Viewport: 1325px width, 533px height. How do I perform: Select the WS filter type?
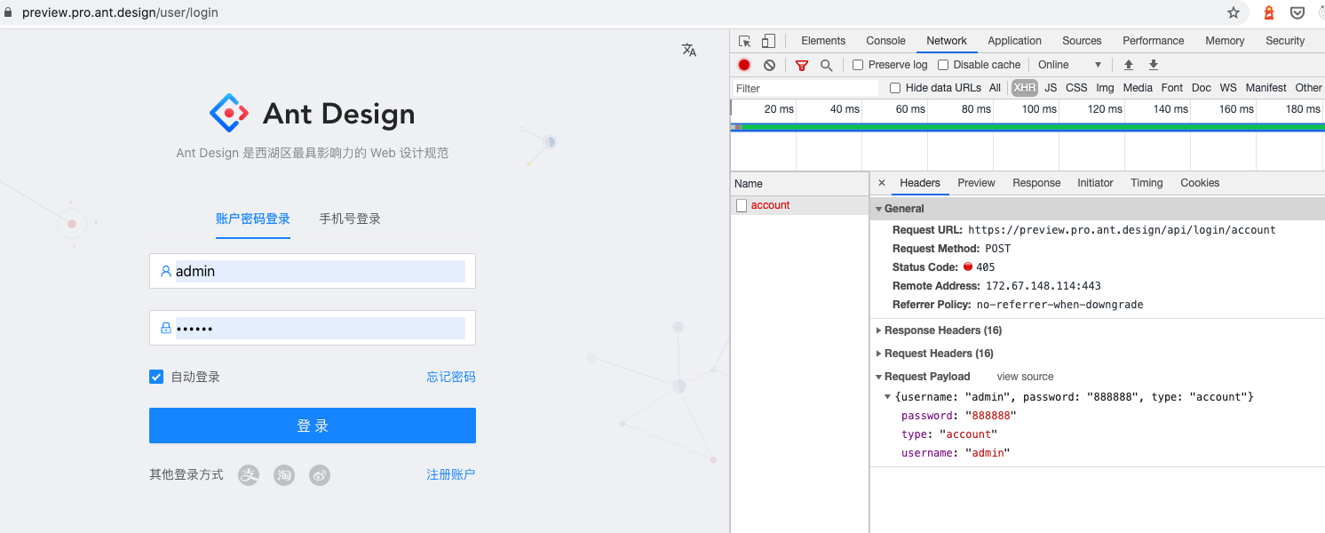(1228, 88)
